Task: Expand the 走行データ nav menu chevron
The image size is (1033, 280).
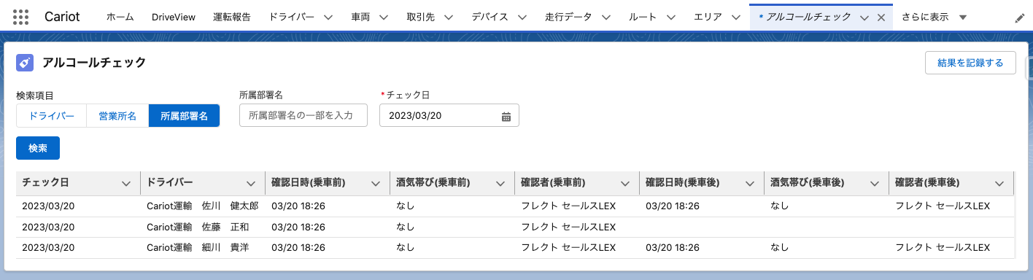Action: coord(606,17)
